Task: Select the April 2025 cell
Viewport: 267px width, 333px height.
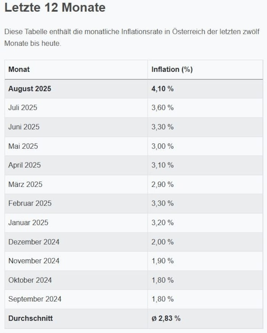Action: click(24, 165)
